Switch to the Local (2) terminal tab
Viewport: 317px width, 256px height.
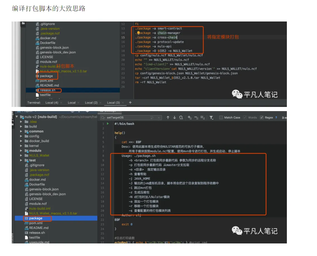click(91, 103)
